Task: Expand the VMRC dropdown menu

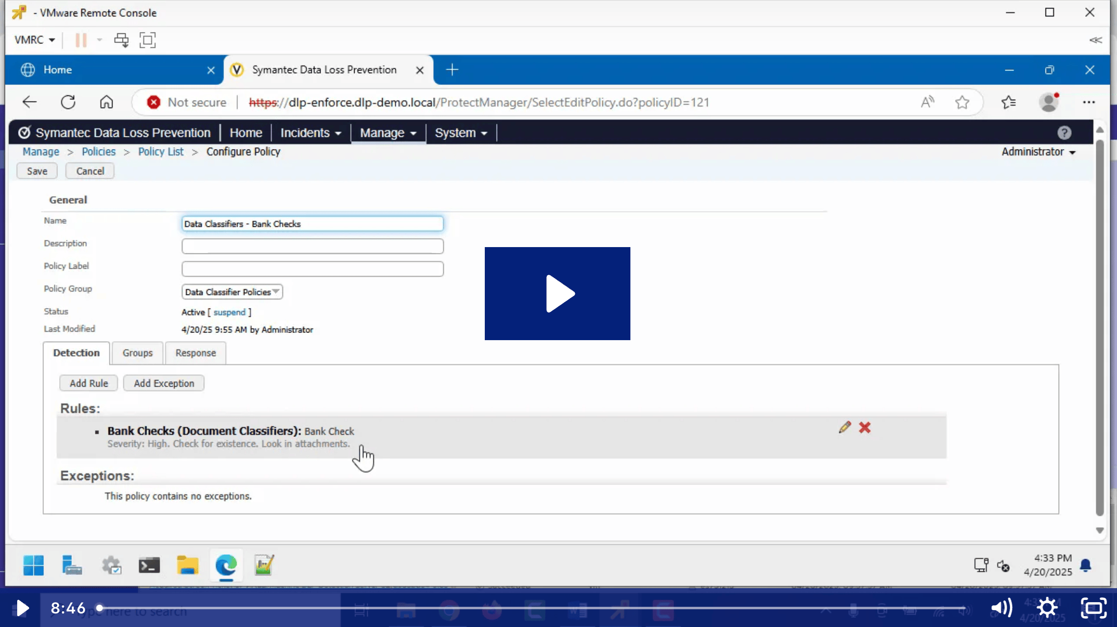Action: (x=34, y=40)
